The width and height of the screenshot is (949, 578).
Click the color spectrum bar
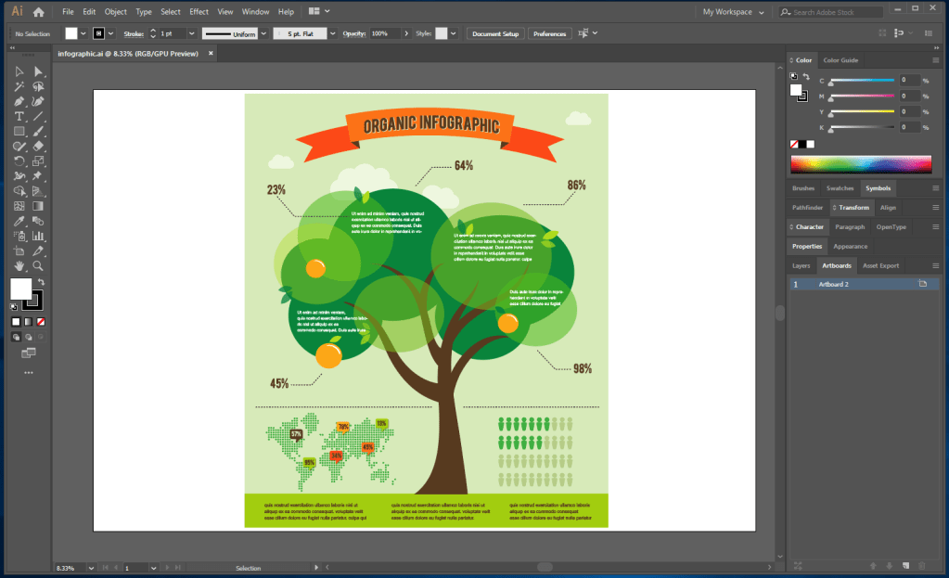860,164
